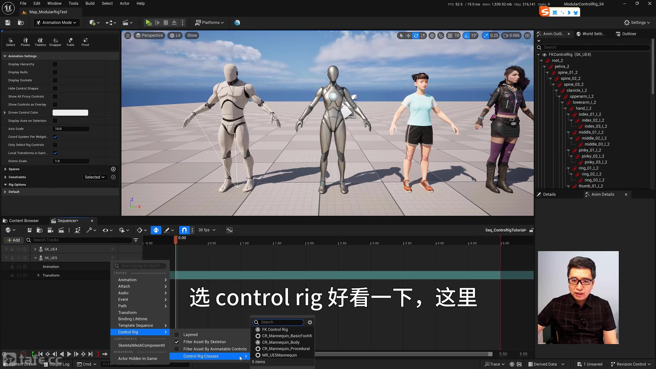This screenshot has height=369, width=656.
Task: Open the Pivot tool
Action: click(85, 42)
